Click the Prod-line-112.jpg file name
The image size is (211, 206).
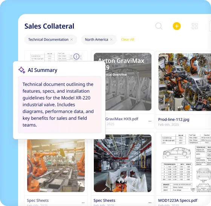tap(174, 119)
